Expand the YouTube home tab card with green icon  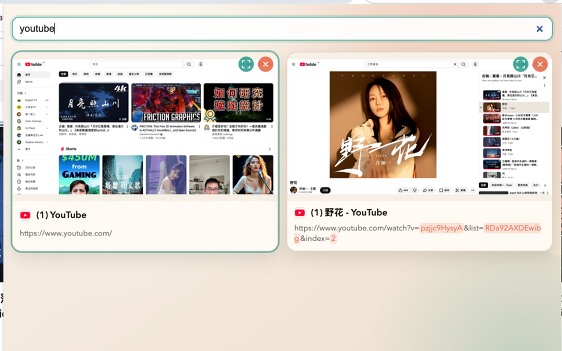[246, 64]
